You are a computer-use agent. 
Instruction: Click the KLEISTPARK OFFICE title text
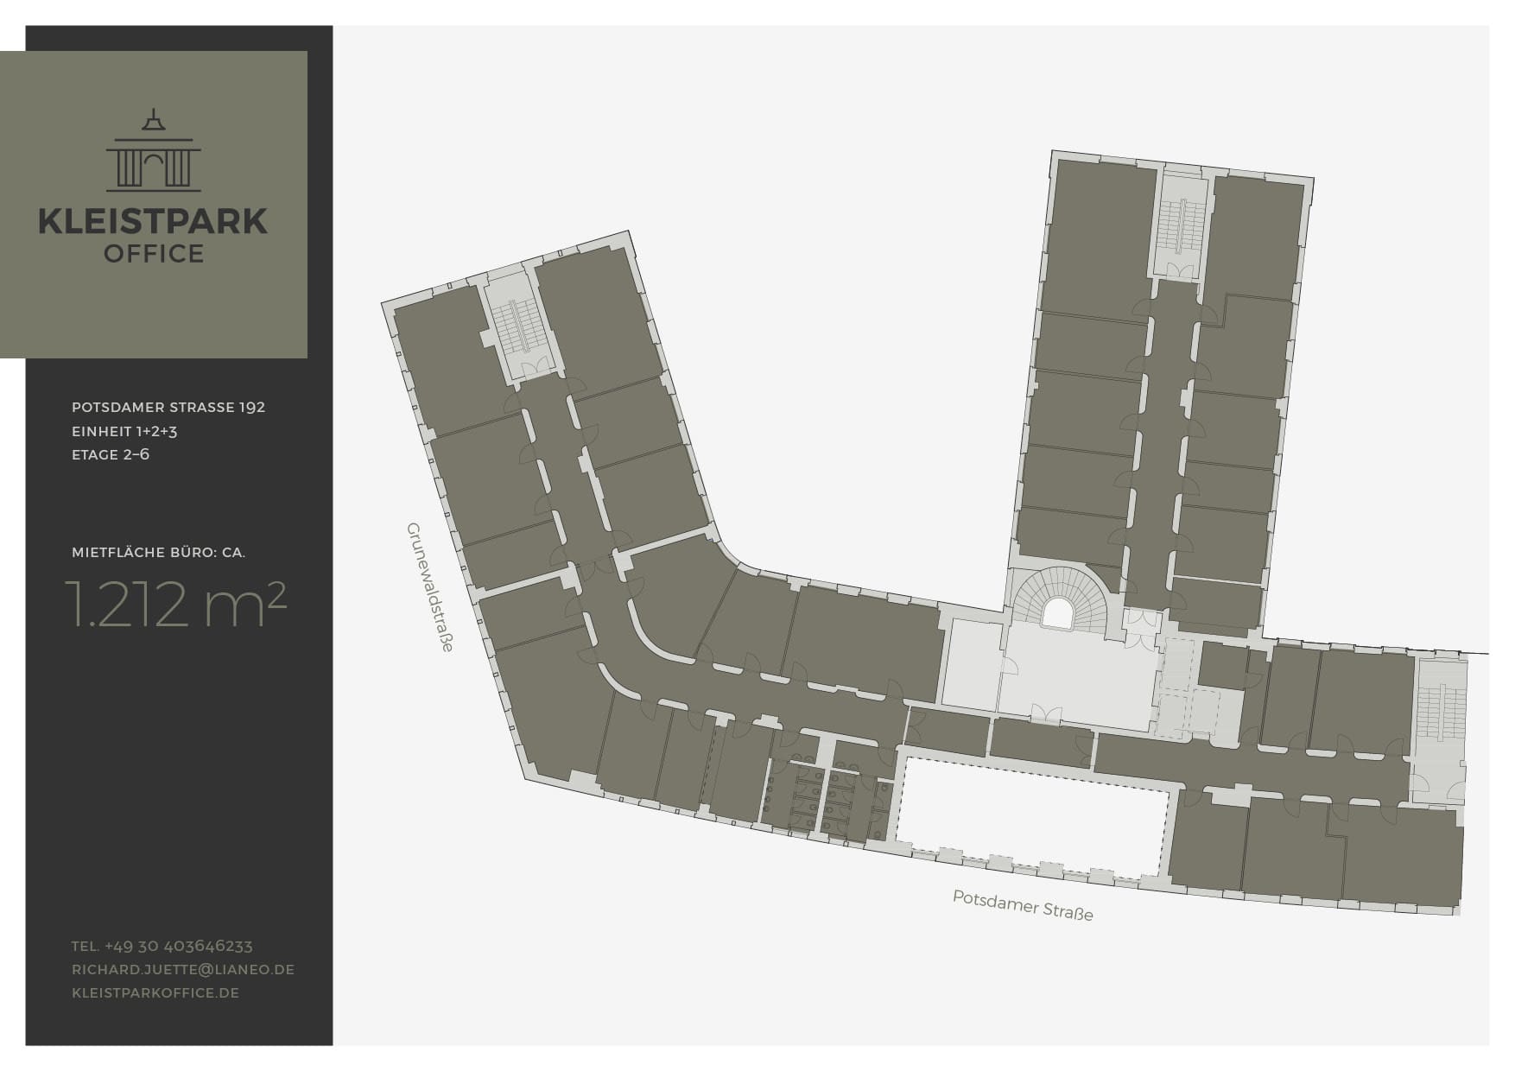tap(154, 233)
